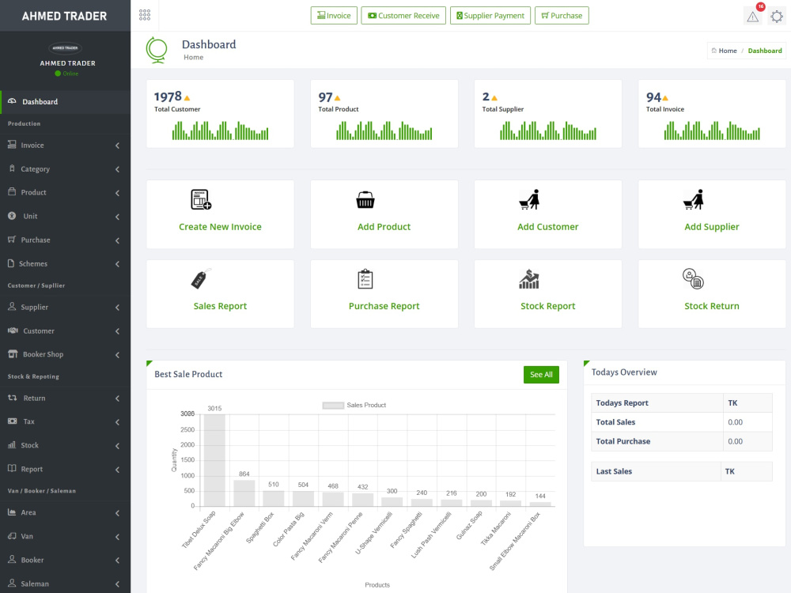The image size is (791, 593).
Task: Open the Area sidebar menu item
Action: pyautogui.click(x=65, y=512)
